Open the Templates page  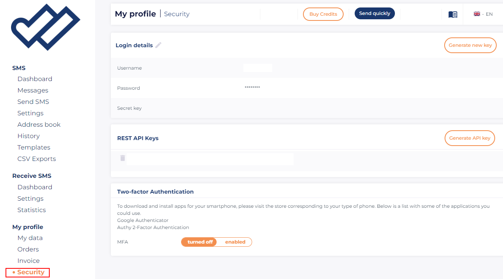click(34, 147)
